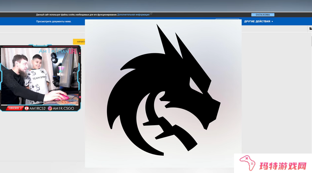Image resolution: width=312 pixels, height=173 pixels.
Task: Click the Instagram icon in webcam overlay
Action: click(x=50, y=108)
